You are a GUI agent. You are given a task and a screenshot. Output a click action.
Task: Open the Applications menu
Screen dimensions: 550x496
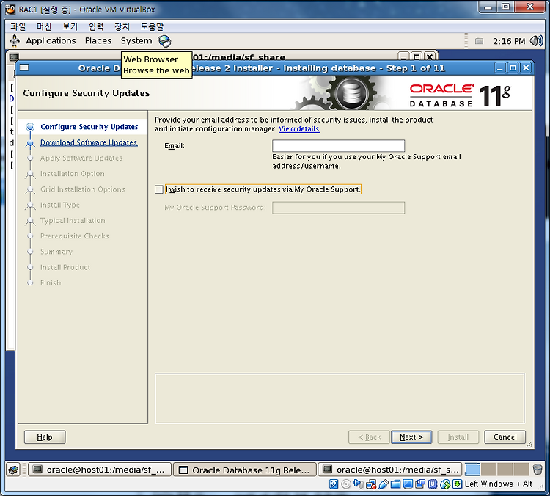[51, 41]
